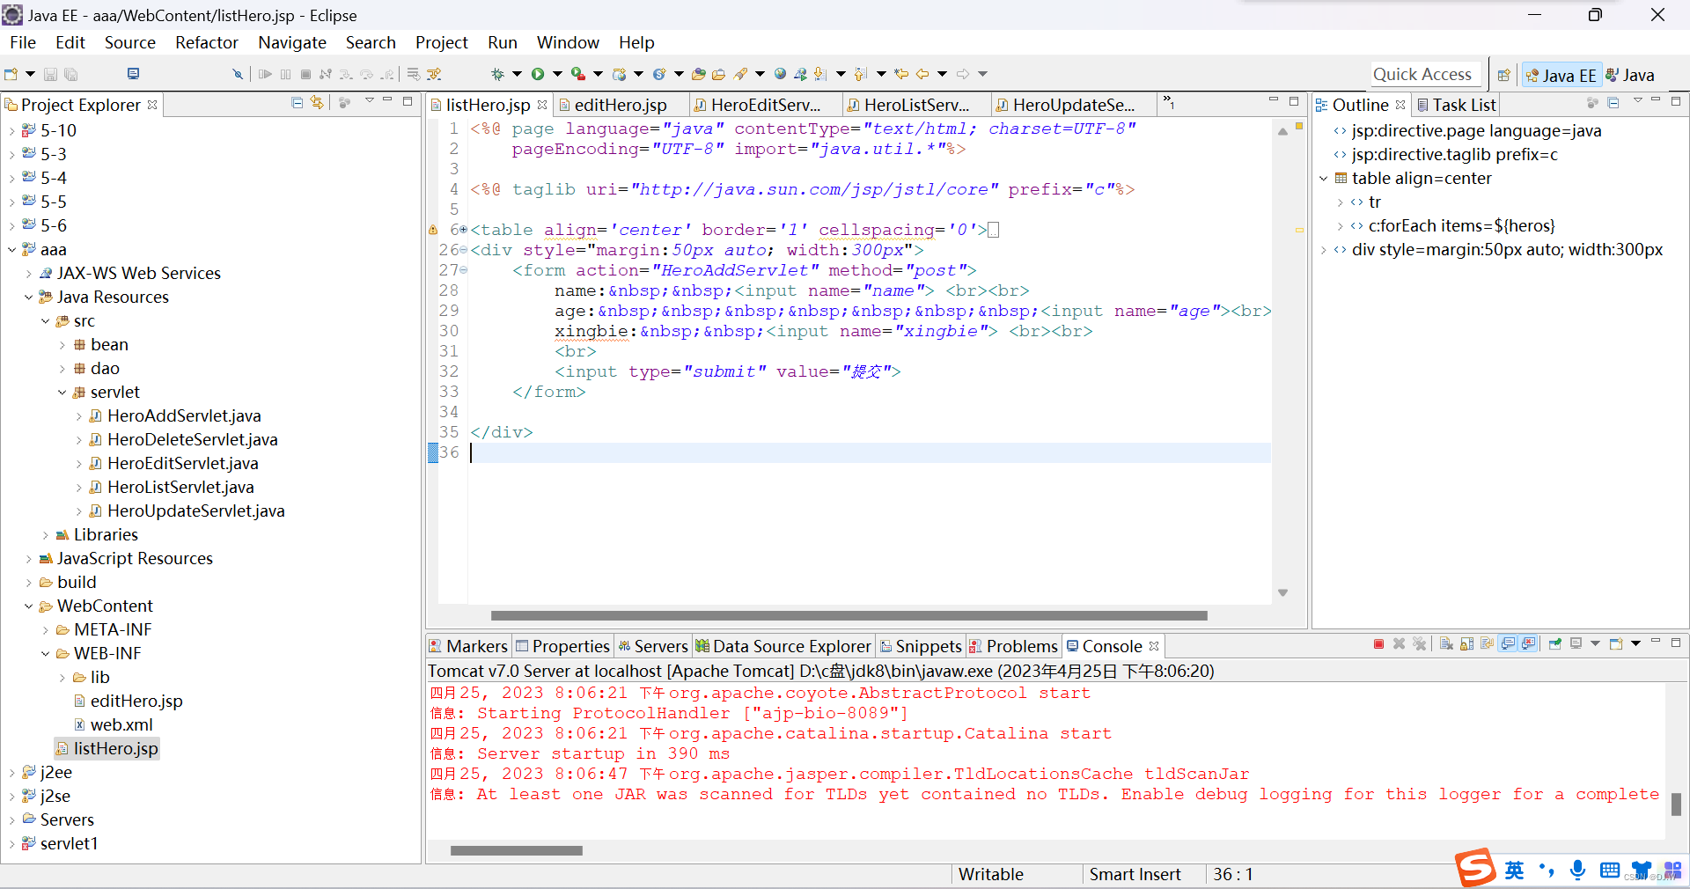Clear the Console output icon
This screenshot has width=1690, height=889.
(x=1446, y=644)
